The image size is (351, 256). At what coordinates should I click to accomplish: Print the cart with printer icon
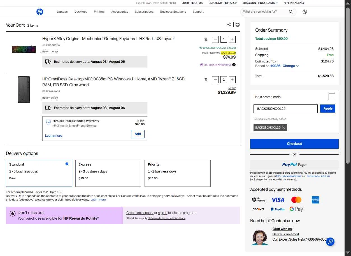point(238,25)
